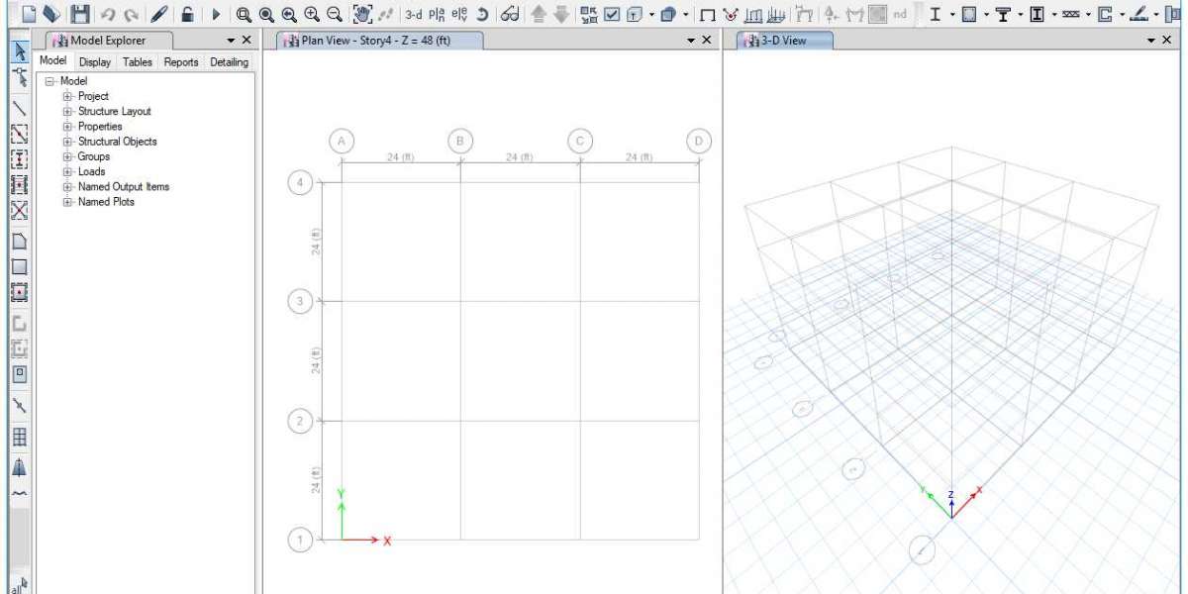This screenshot has height=594, width=1188.
Task: Click the perspective glasses toggle icon
Action: point(510,14)
